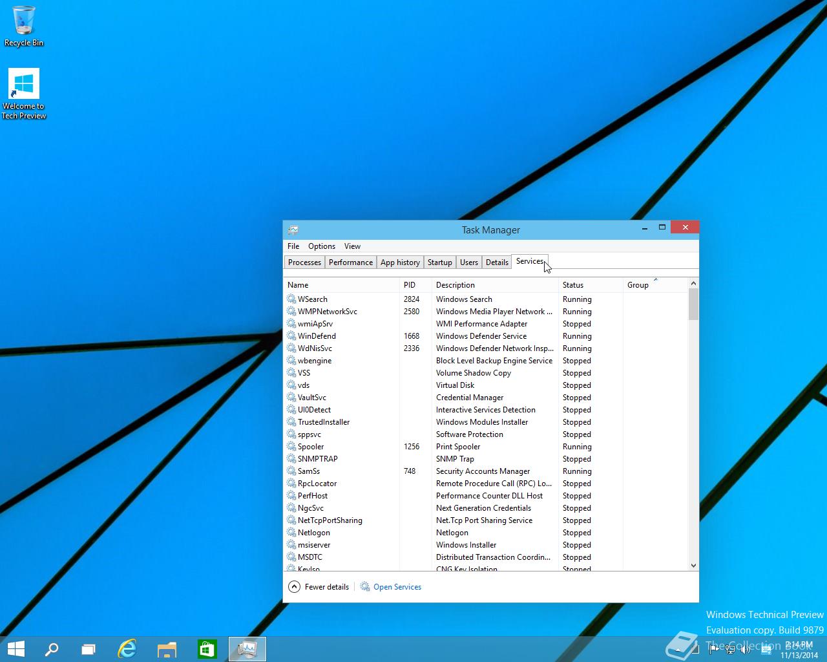The image size is (827, 662).
Task: Open the taskbar Search magnifier
Action: point(52,648)
